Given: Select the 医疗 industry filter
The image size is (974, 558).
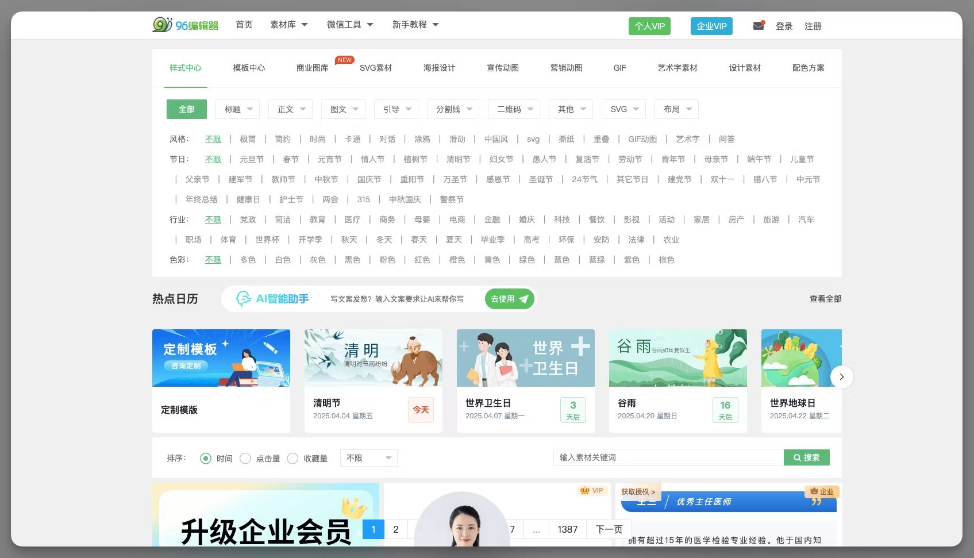Looking at the screenshot, I should 353,220.
